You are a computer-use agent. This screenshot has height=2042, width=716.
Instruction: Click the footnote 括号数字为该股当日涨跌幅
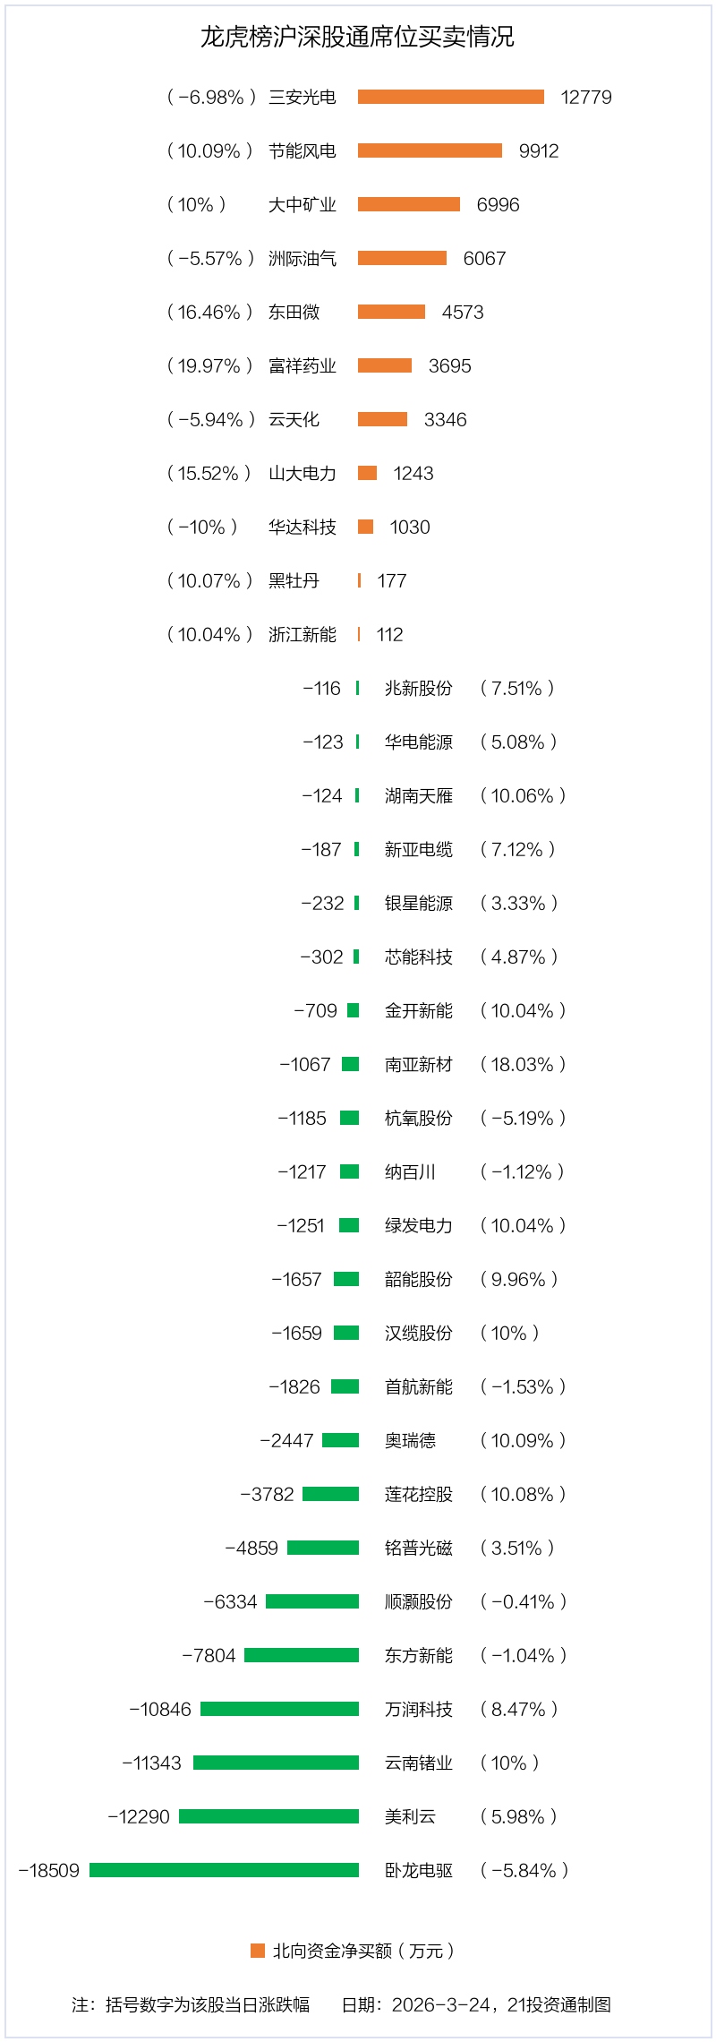click(208, 2004)
